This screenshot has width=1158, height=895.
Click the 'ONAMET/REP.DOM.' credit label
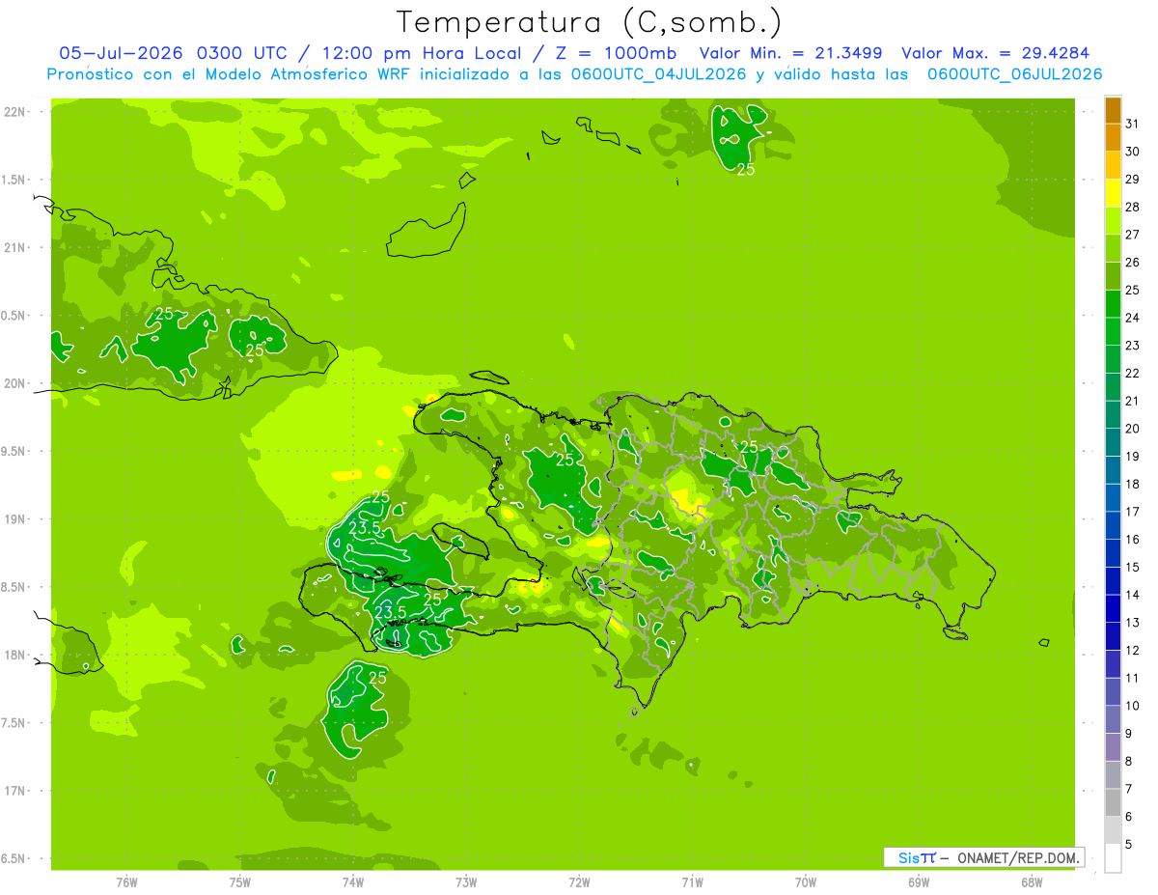tap(1019, 857)
